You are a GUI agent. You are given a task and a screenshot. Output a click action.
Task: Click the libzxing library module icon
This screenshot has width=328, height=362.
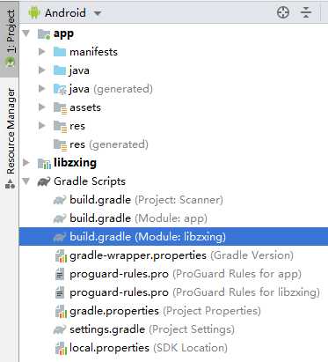[x=44, y=164]
